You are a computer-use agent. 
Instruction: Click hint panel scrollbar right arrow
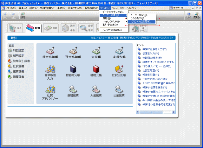174,112
